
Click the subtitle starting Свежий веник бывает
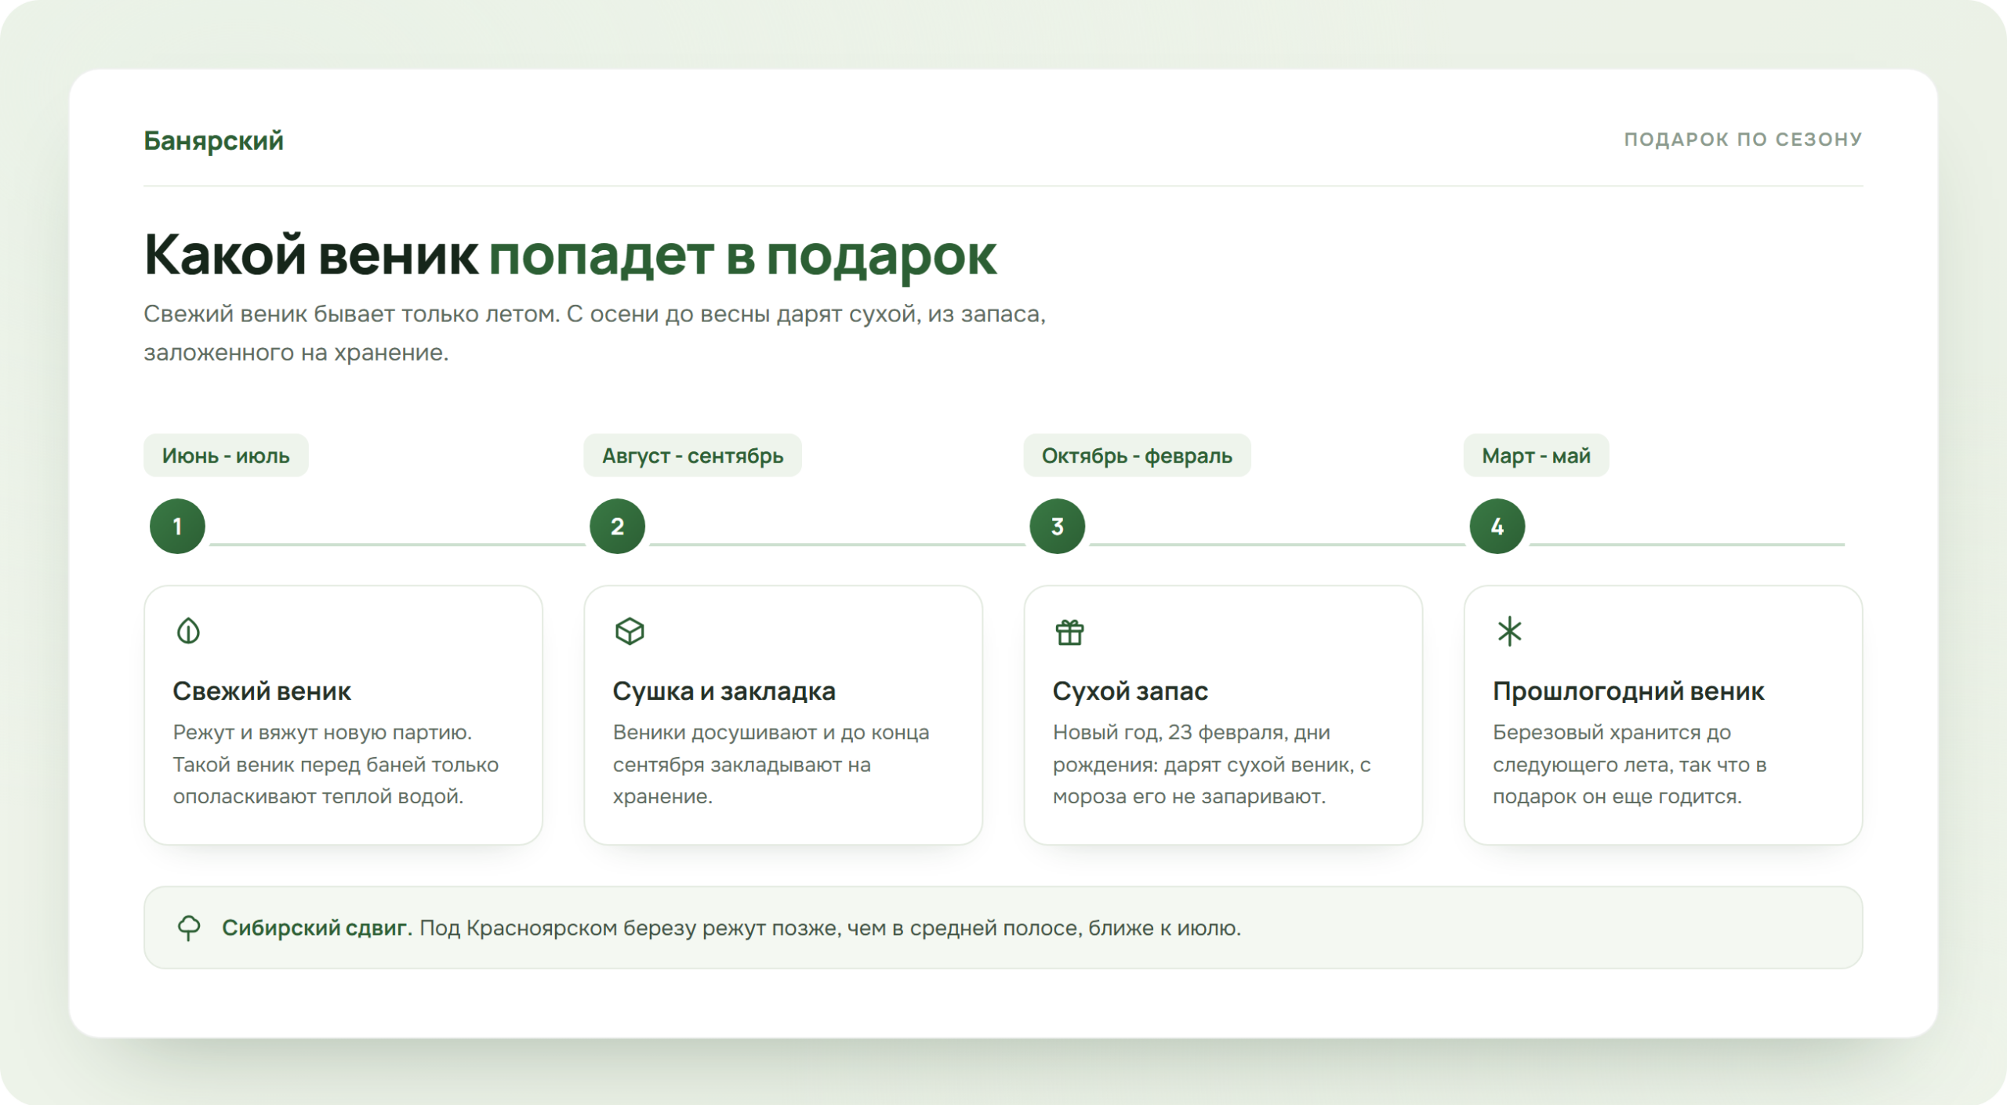pyautogui.click(x=594, y=333)
